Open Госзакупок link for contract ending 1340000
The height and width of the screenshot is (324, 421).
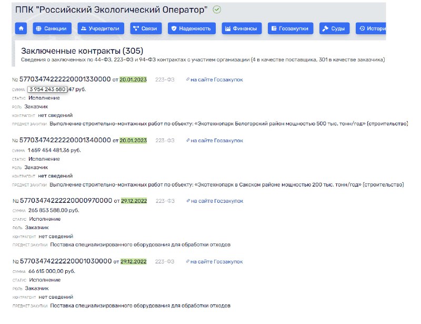tap(215, 140)
